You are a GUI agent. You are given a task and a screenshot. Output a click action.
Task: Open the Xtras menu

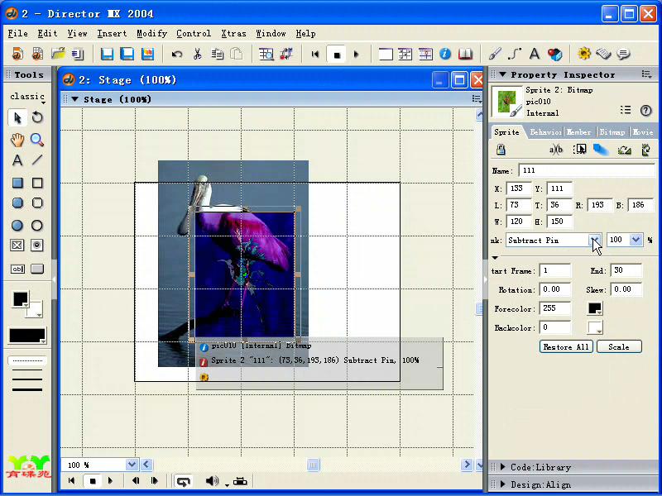pos(233,33)
